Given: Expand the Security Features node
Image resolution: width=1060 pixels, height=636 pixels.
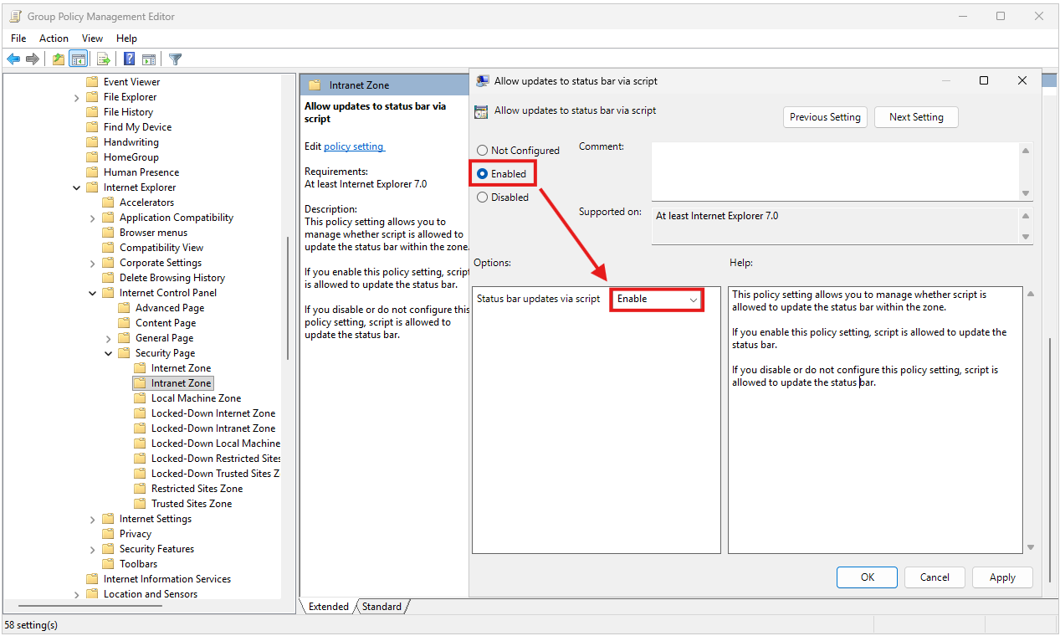Looking at the screenshot, I should [x=93, y=549].
